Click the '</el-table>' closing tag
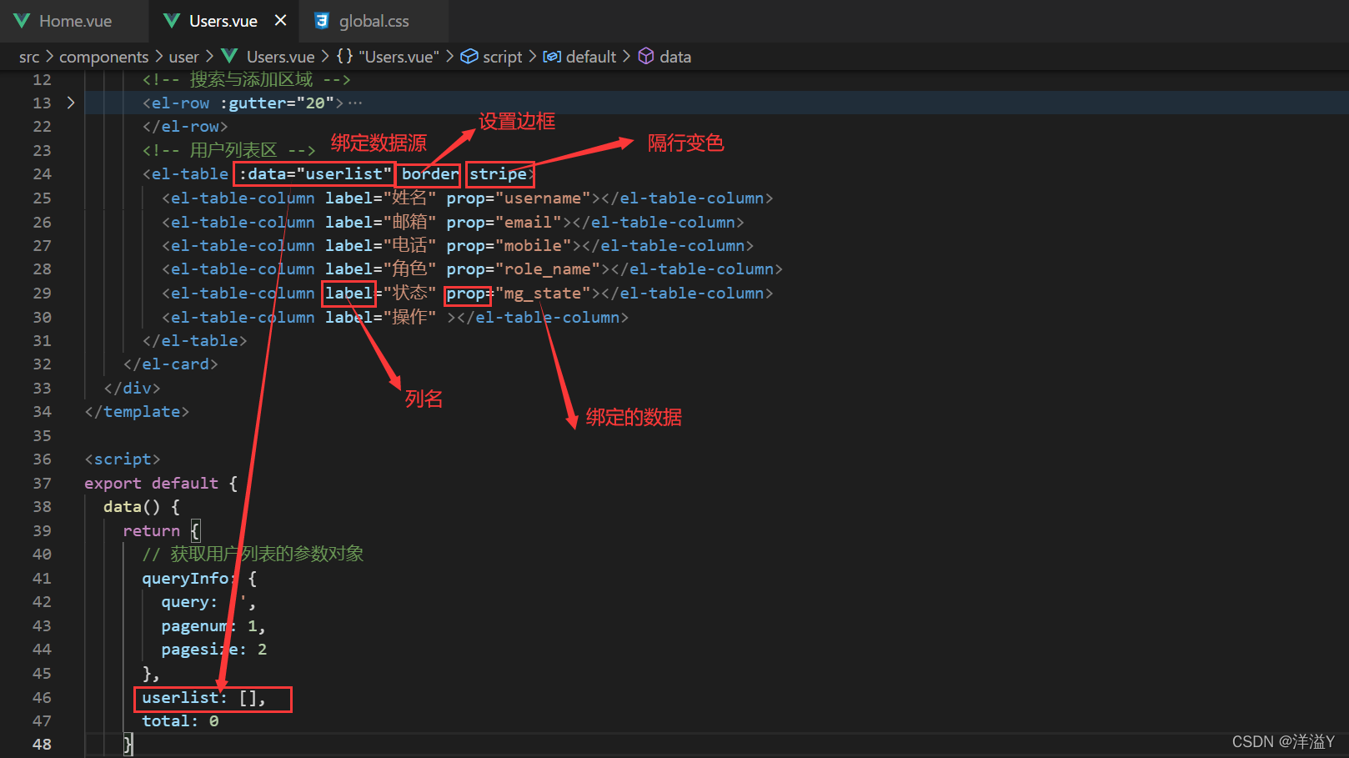 click(195, 340)
